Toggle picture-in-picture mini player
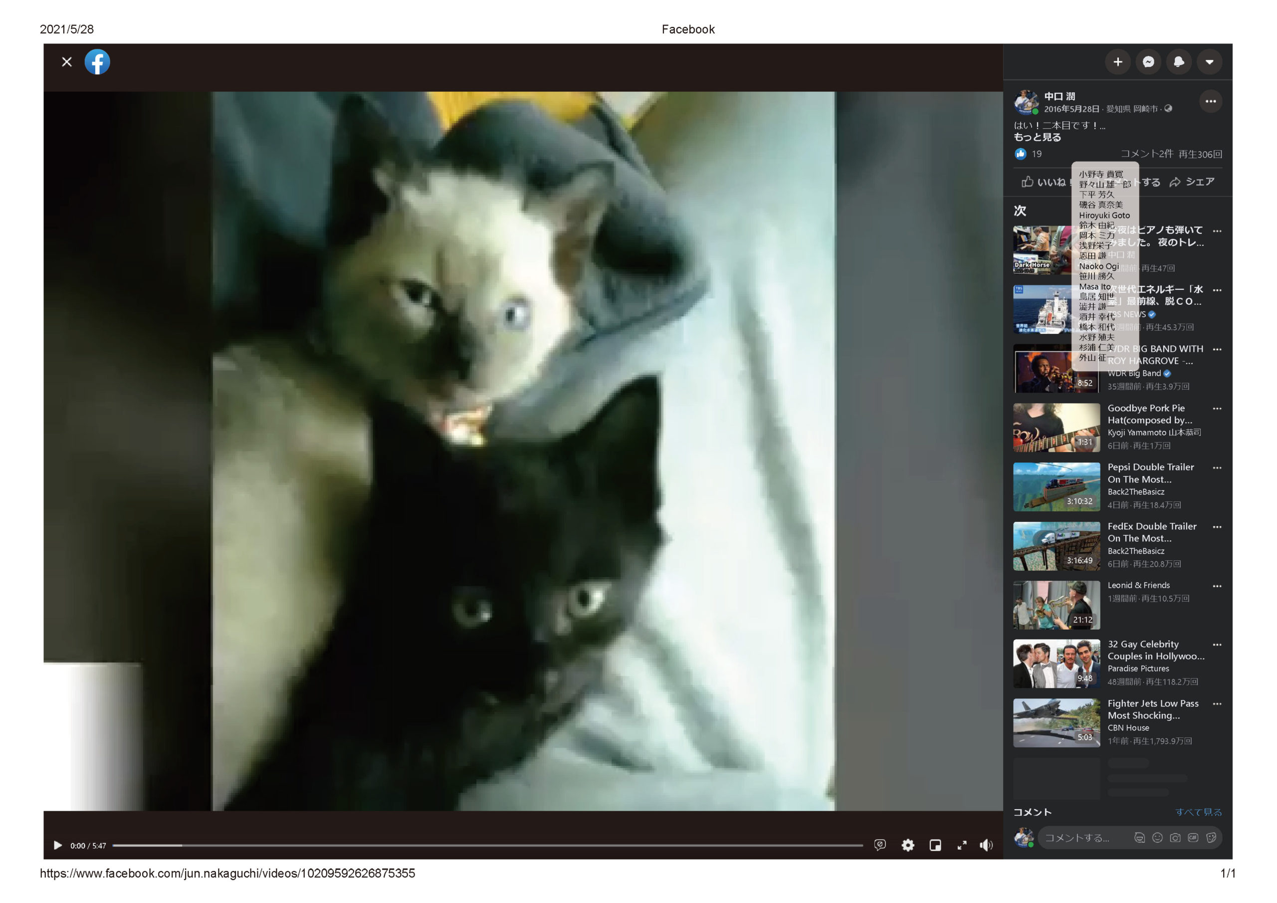Image resolution: width=1277 pixels, height=903 pixels. (935, 845)
